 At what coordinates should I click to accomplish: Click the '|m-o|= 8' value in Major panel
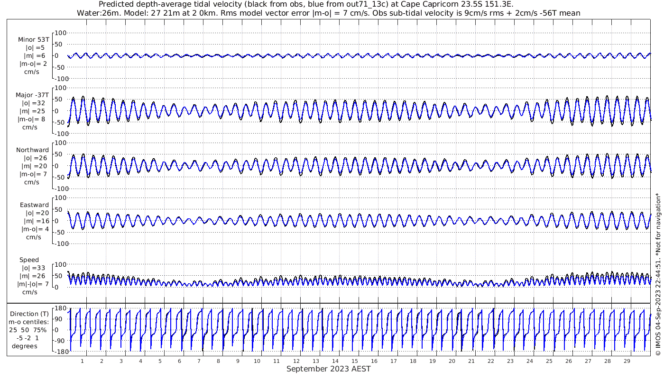click(32, 119)
